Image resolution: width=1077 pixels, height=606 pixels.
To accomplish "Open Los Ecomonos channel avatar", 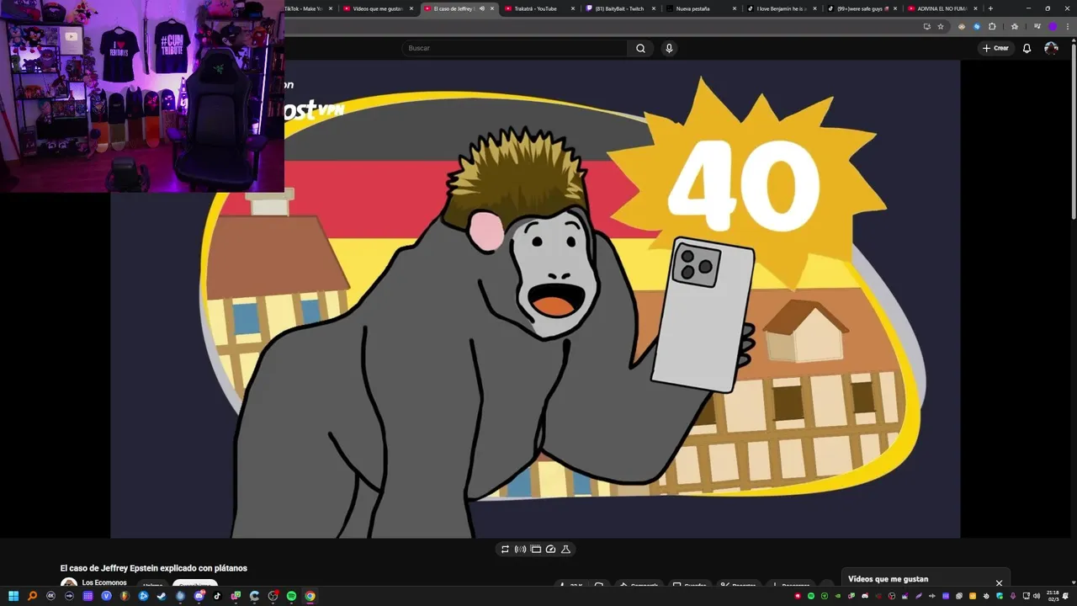I will click(69, 582).
